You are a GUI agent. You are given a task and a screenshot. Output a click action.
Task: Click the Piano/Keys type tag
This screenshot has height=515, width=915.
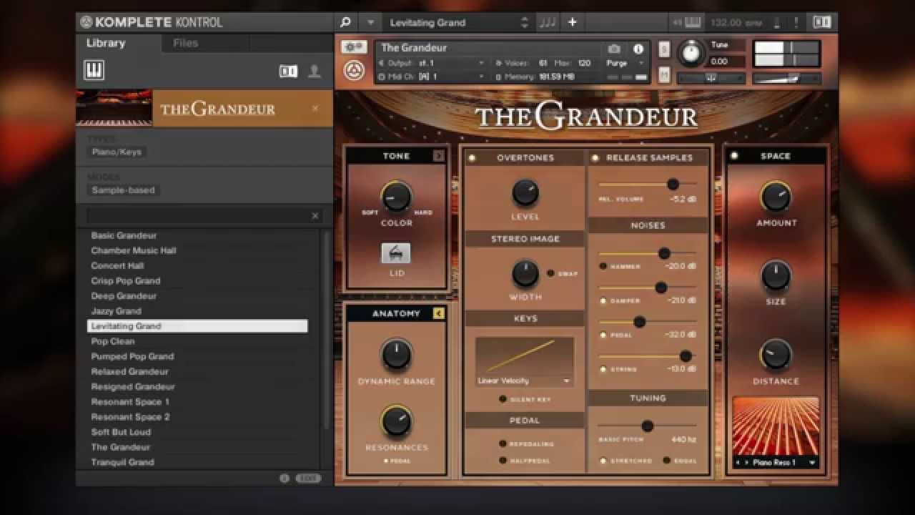pos(117,152)
